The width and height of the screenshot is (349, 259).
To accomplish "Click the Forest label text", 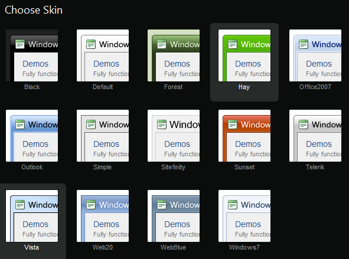I will 174,87.
